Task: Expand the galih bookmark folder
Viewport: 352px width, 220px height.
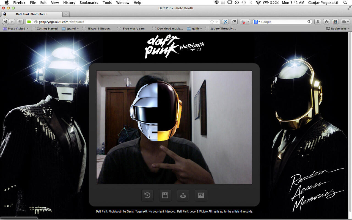Action: click(194, 28)
